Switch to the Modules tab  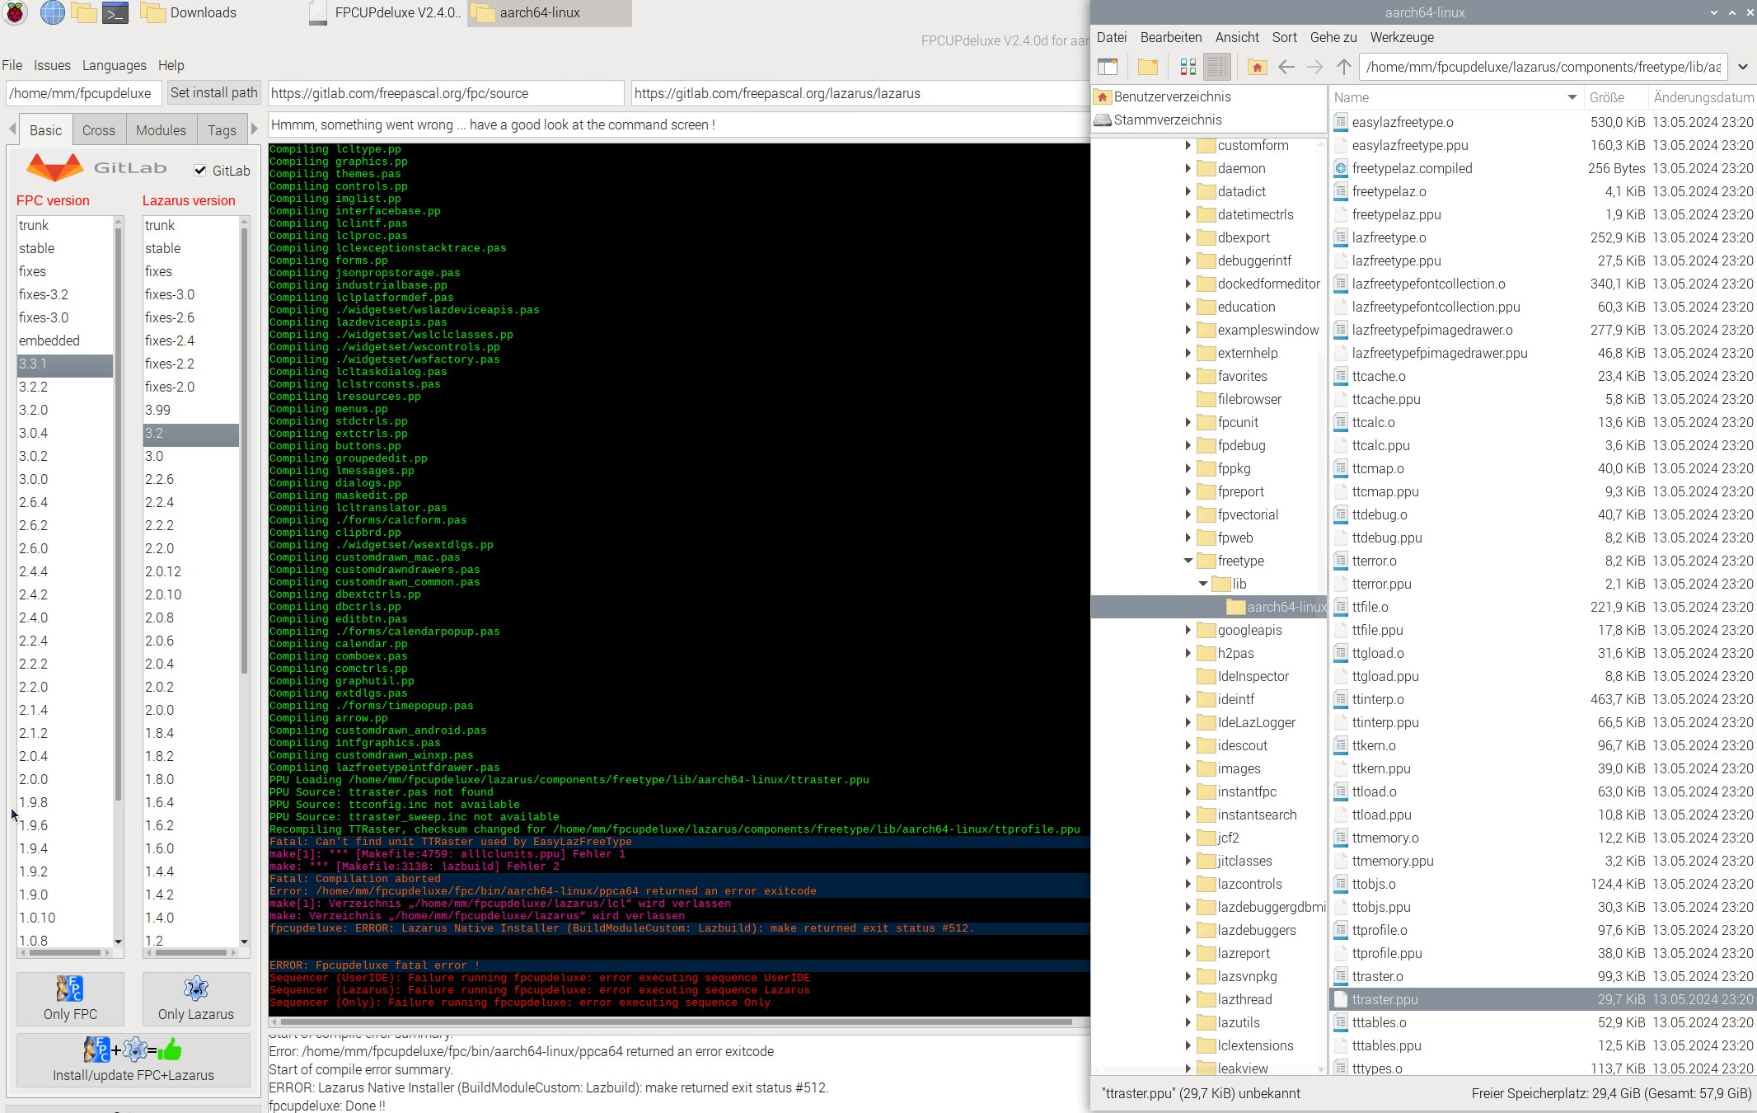(161, 130)
